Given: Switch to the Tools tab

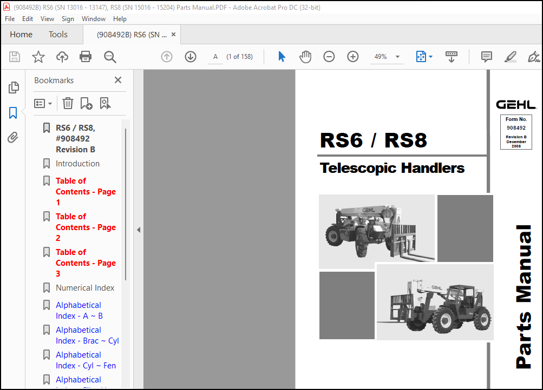Looking at the screenshot, I should [x=58, y=35].
